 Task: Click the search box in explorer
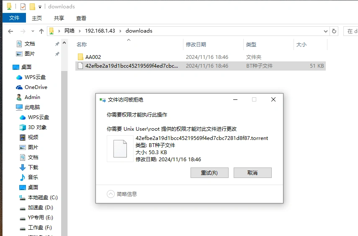click(x=351, y=31)
